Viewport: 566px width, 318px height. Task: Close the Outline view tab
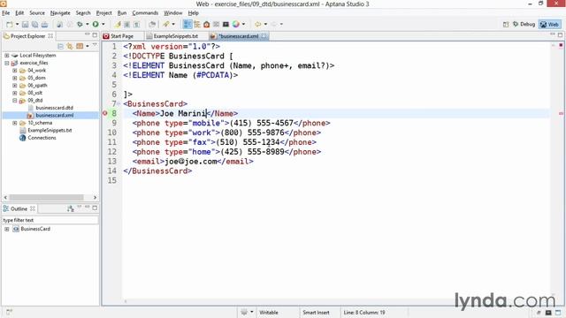33,208
